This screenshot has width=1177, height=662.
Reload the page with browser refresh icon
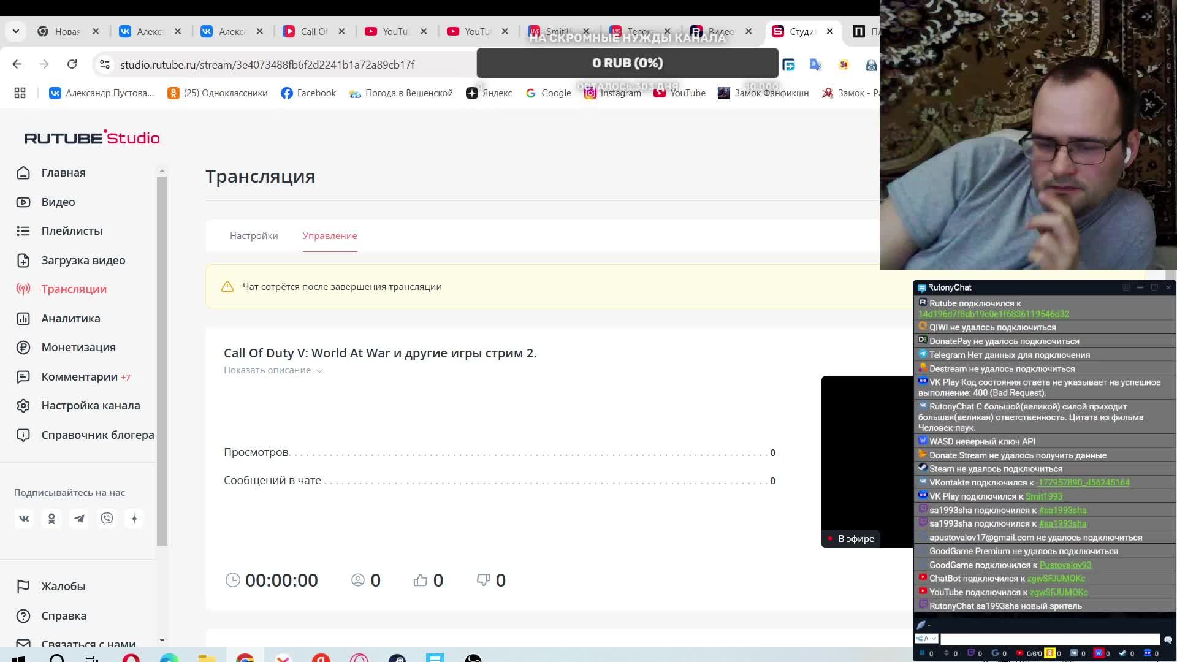[x=72, y=64]
